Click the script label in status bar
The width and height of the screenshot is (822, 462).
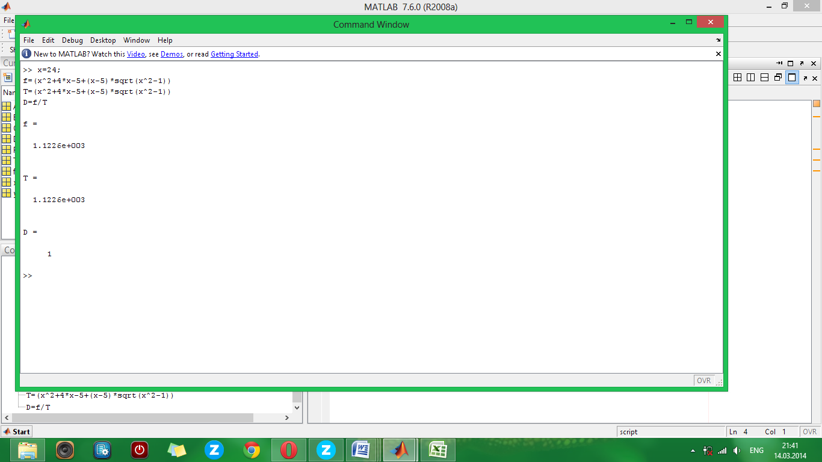coord(629,432)
